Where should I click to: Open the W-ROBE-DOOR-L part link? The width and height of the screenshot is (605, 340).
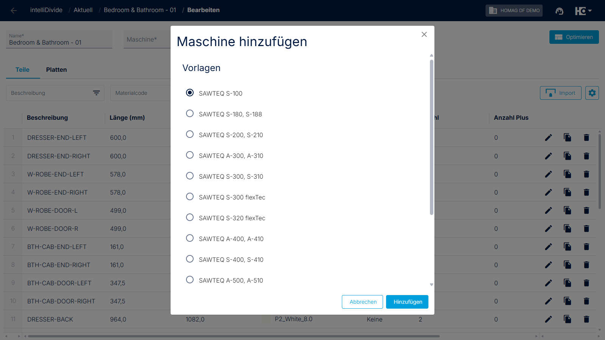pos(52,210)
